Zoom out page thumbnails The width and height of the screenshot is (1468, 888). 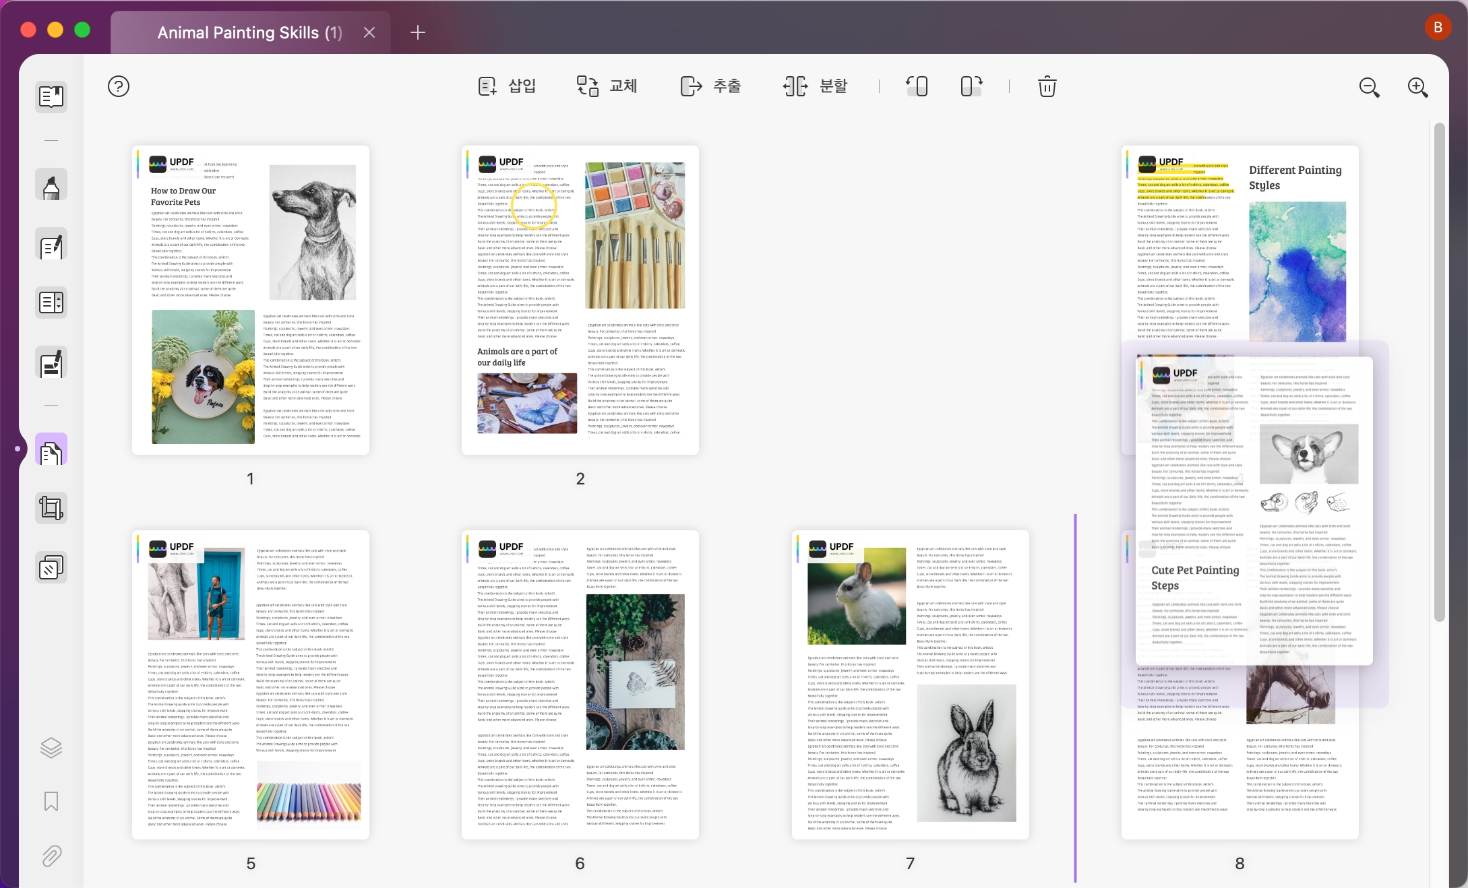point(1369,87)
